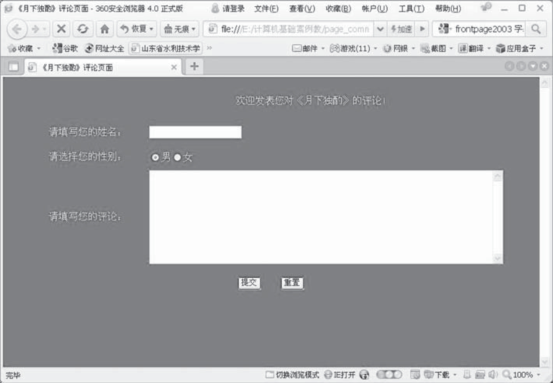
Task: Open the 文件(F) menu
Action: [x=266, y=8]
